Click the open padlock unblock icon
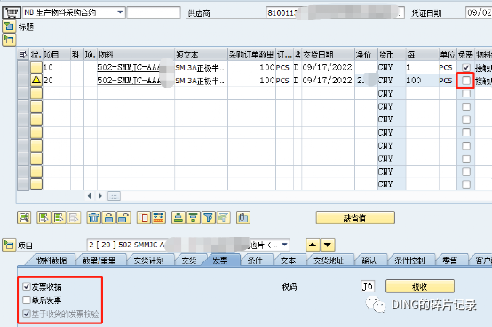 pyautogui.click(x=124, y=218)
